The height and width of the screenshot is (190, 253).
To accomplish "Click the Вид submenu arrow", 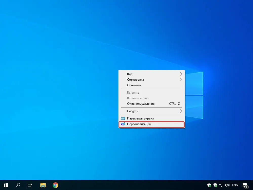I will (181, 74).
